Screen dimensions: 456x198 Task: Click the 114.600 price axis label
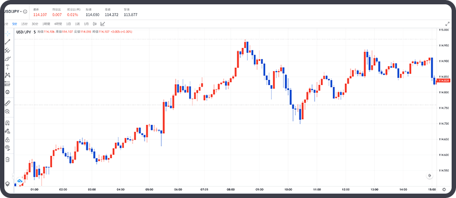point(444,155)
